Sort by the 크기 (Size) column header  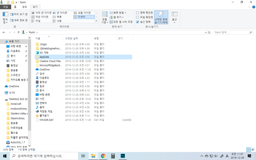[125, 38]
